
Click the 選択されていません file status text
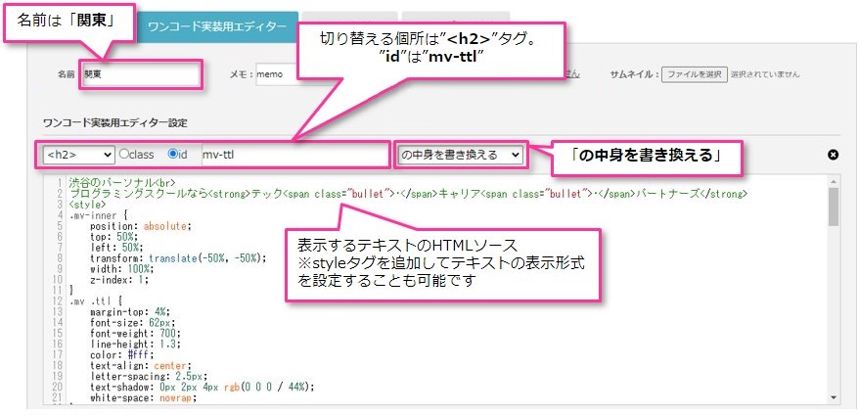[765, 74]
